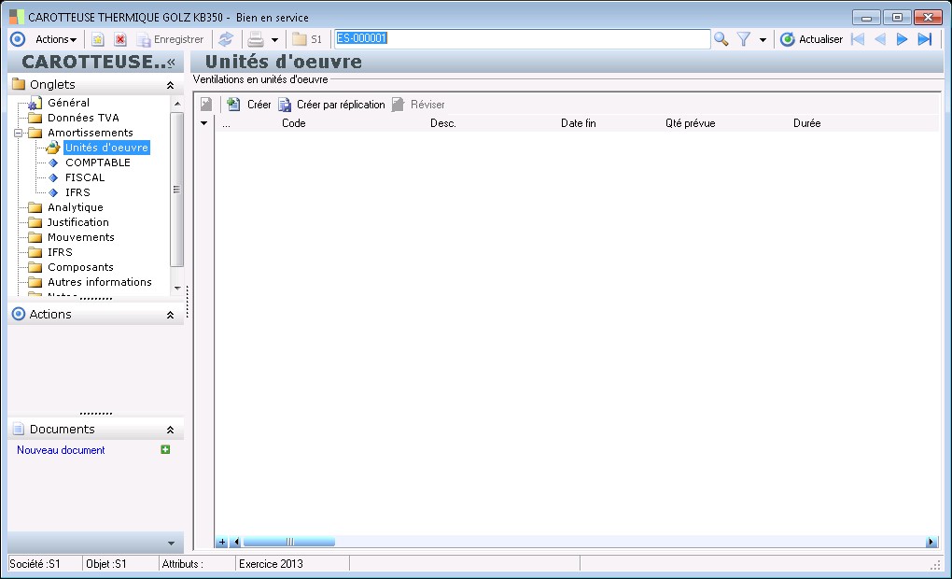Screen dimensions: 952x579
Task: Click the Réviser button
Action: click(x=418, y=105)
